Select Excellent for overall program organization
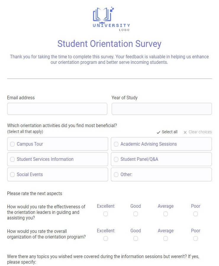Viewport: 219px width, 266px height. (x=106, y=238)
